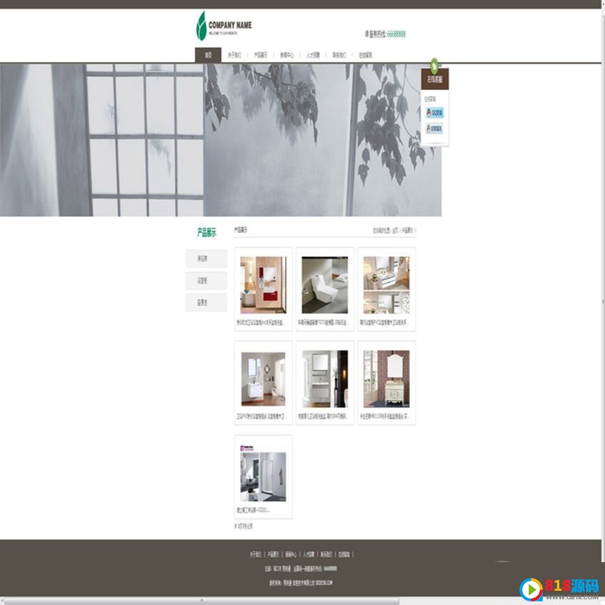Viewport: 605px width, 605px height.
Task: Open the white square toilet product image
Action: pyautogui.click(x=324, y=285)
